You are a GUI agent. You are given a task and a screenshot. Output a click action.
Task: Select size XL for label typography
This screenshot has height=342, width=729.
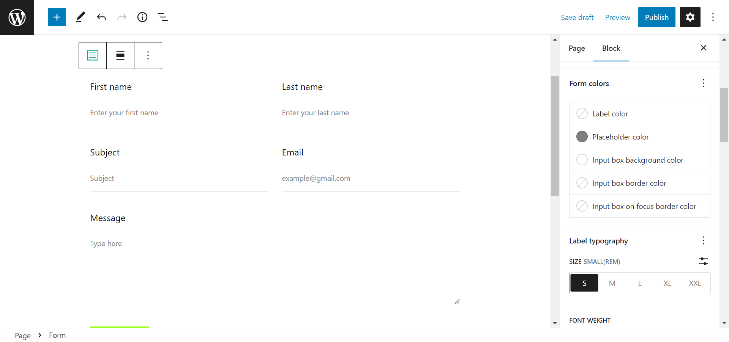[667, 283]
